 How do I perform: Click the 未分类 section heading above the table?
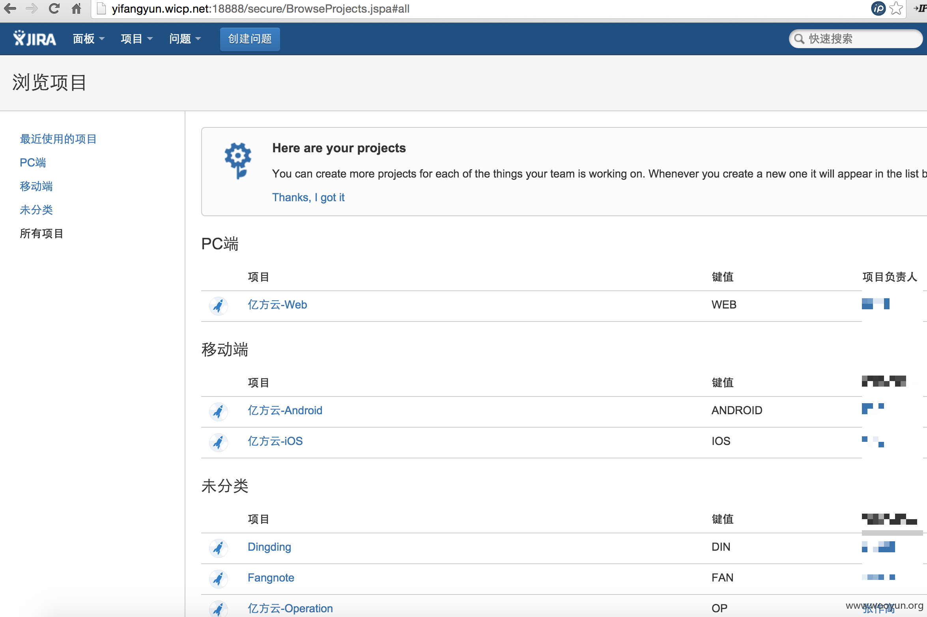pyautogui.click(x=225, y=486)
